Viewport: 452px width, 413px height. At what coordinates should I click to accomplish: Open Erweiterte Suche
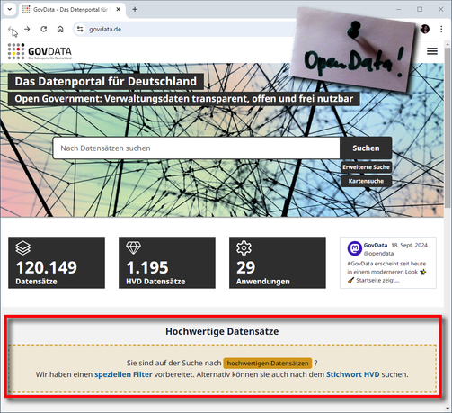(366, 167)
